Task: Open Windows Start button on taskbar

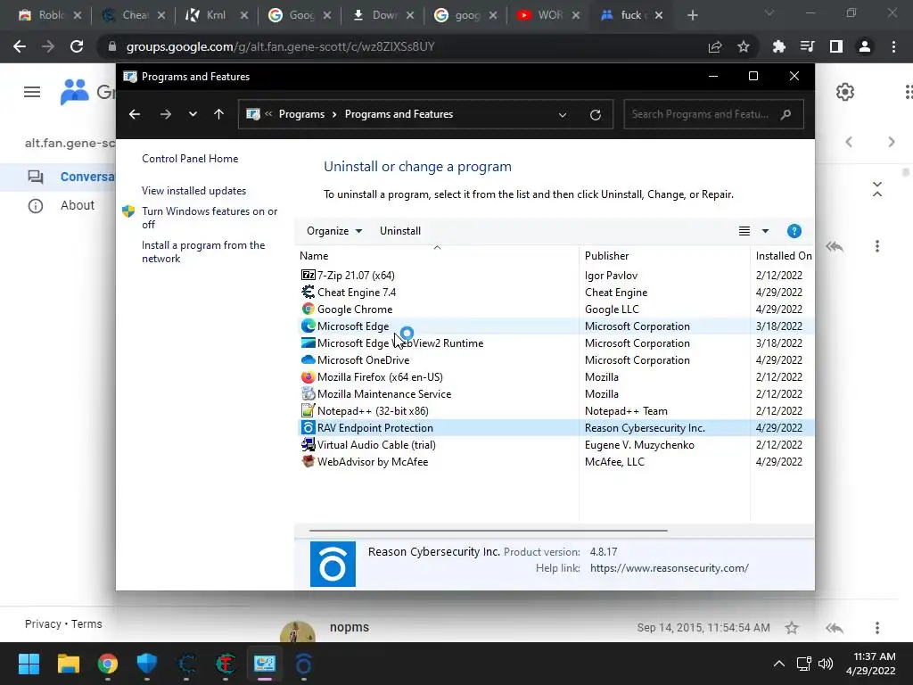Action: click(x=29, y=664)
